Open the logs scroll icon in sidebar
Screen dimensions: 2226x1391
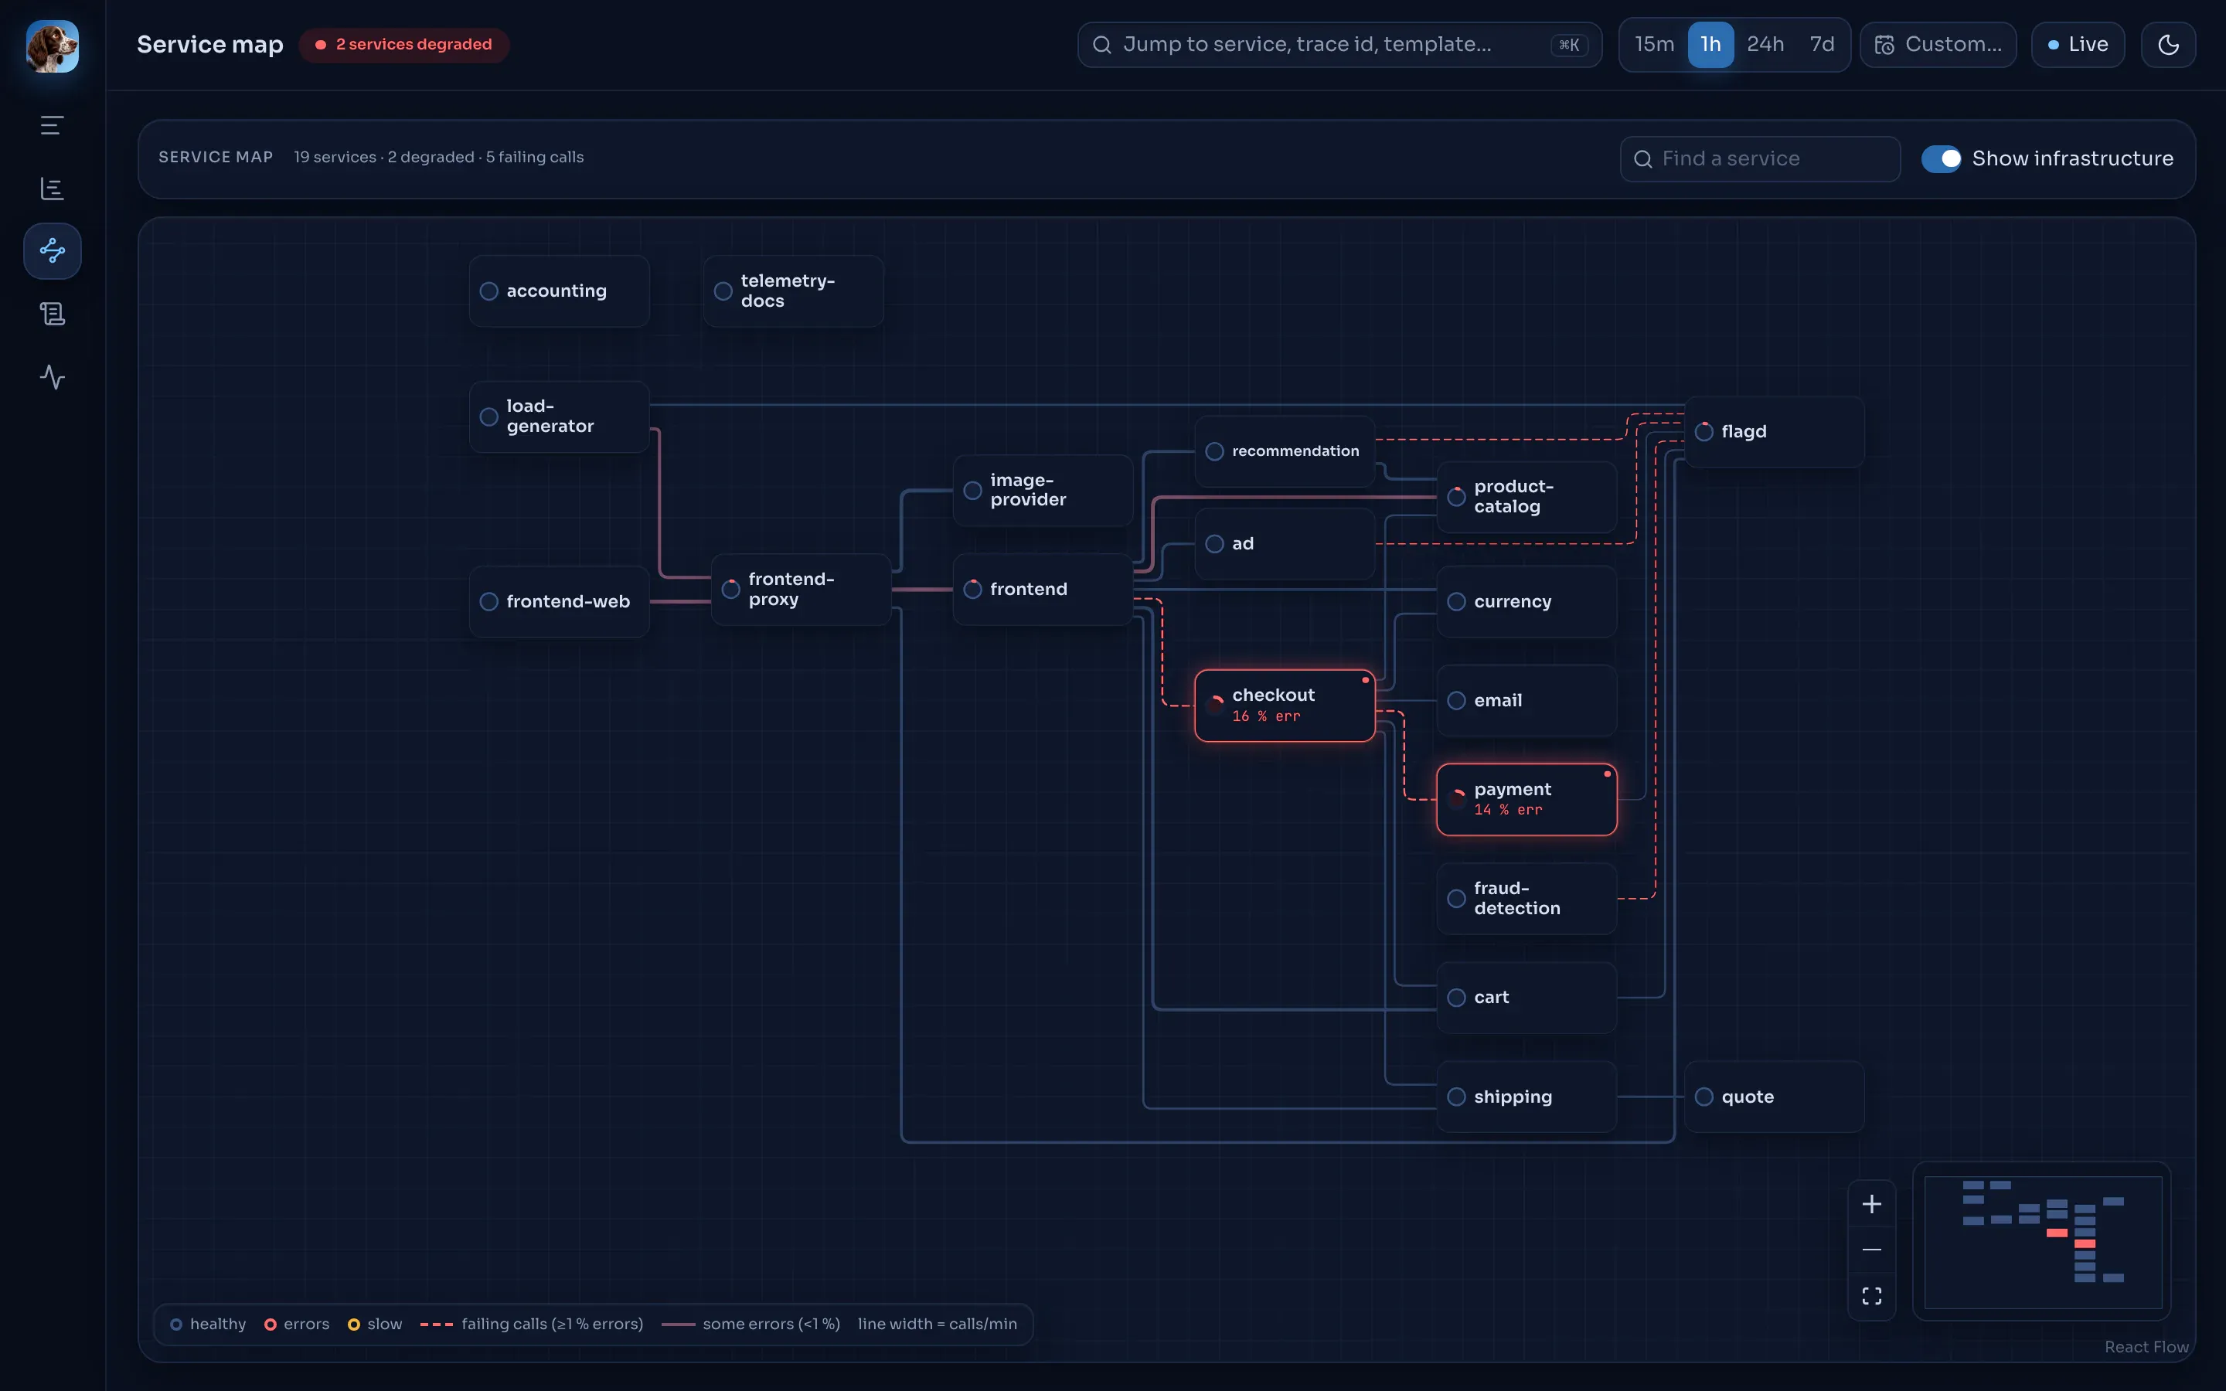point(53,314)
